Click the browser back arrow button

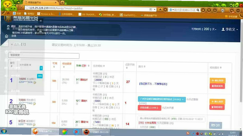22,8
